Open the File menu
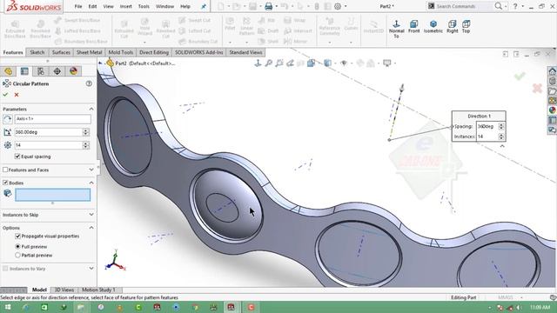 [x=78, y=6]
